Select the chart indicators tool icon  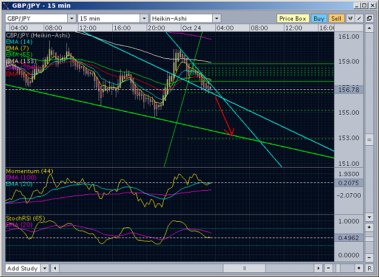[350, 18]
